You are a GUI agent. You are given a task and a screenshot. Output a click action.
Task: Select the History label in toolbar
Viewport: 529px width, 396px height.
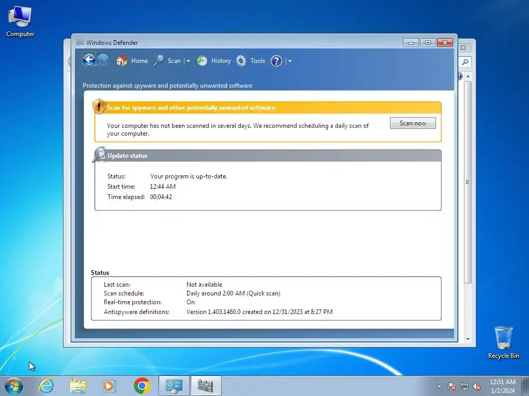click(221, 61)
